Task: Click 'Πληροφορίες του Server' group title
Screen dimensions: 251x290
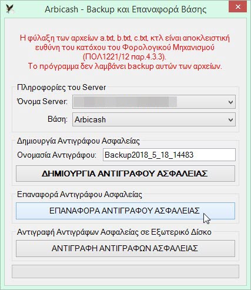Action: (x=62, y=88)
